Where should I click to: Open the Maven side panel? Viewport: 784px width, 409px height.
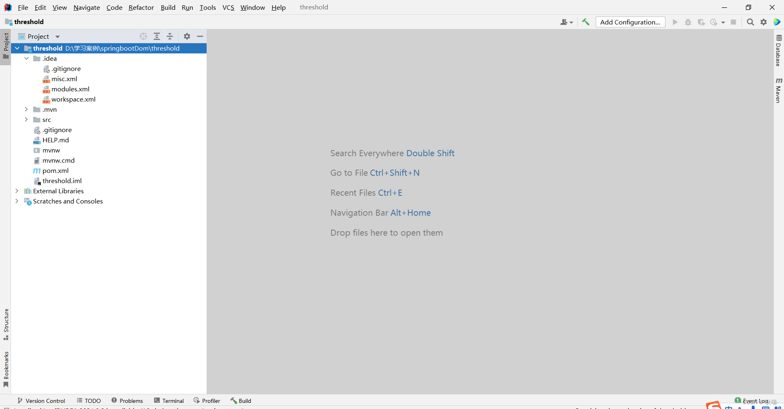(779, 90)
